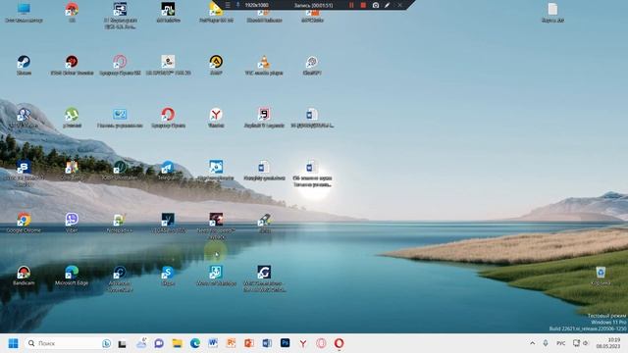Open the Microsoft Edge desktop shortcut
Image resolution: width=628 pixels, height=353 pixels.
(x=72, y=275)
